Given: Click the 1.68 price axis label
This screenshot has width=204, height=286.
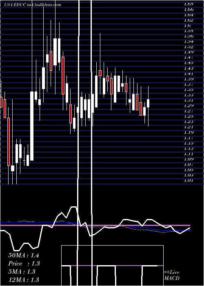Looking at the screenshot, I should [x=189, y=4].
